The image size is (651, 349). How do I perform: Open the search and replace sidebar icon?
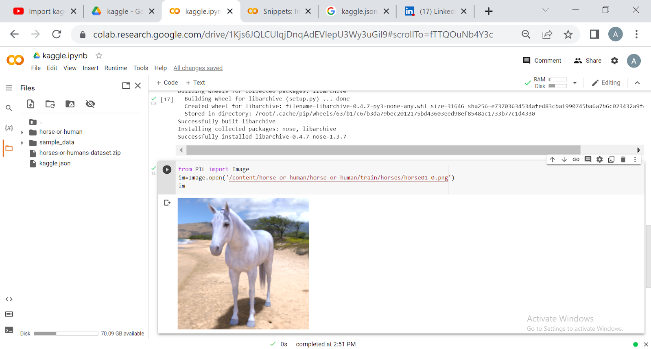9,108
